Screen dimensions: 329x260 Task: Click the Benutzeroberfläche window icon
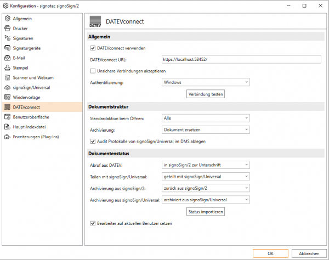tap(8, 117)
